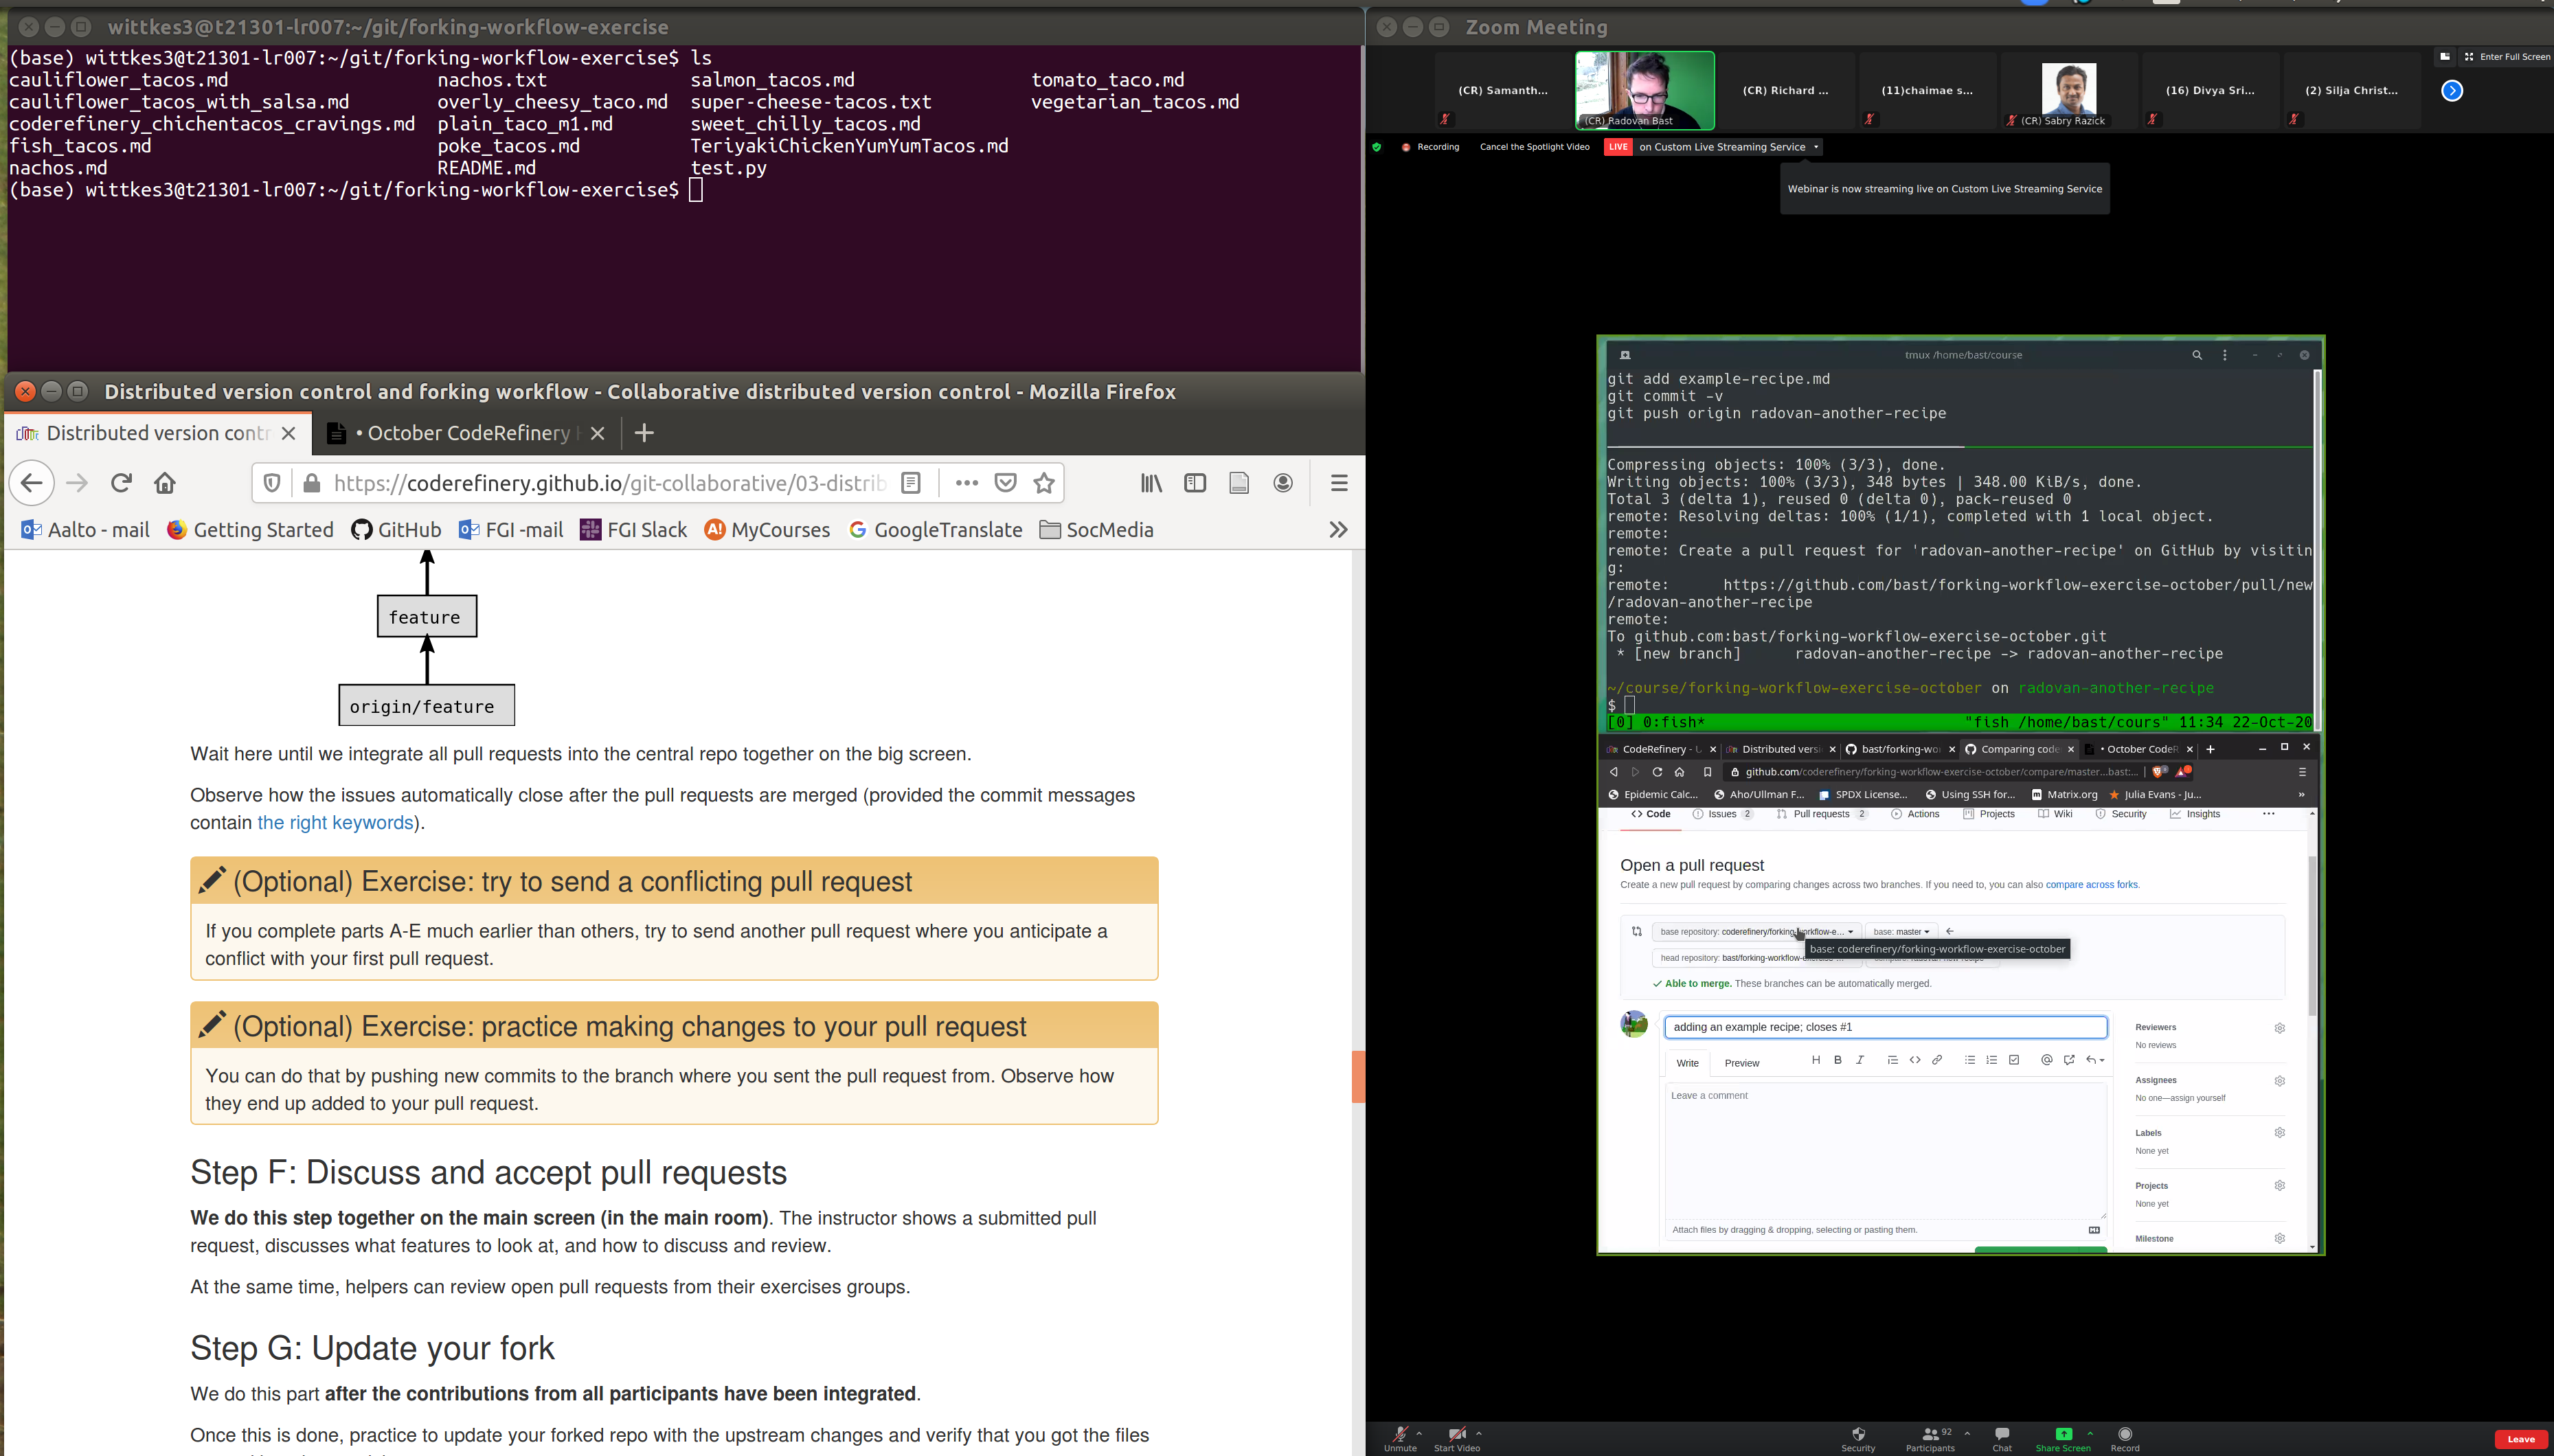The width and height of the screenshot is (2554, 1456).
Task: Select the (CR) Samanth... participant tile
Action: tap(1503, 91)
